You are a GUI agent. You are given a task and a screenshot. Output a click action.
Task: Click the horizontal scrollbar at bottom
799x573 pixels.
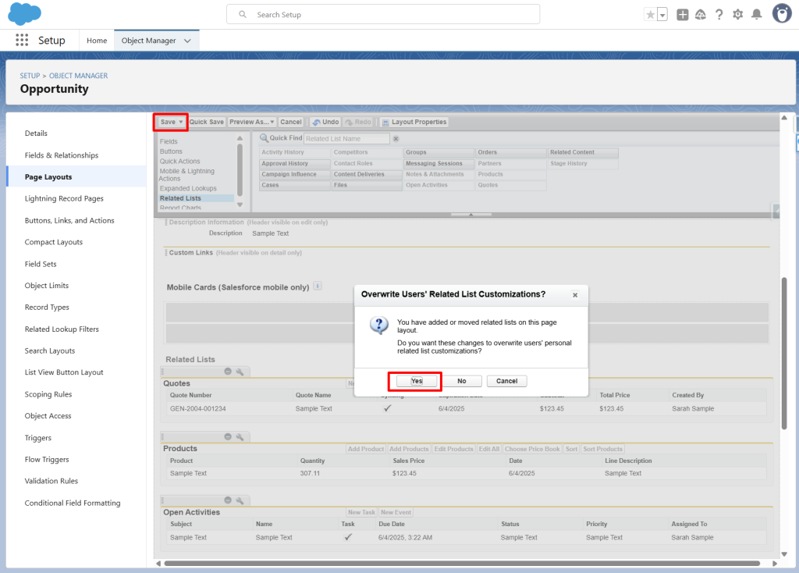[460, 563]
